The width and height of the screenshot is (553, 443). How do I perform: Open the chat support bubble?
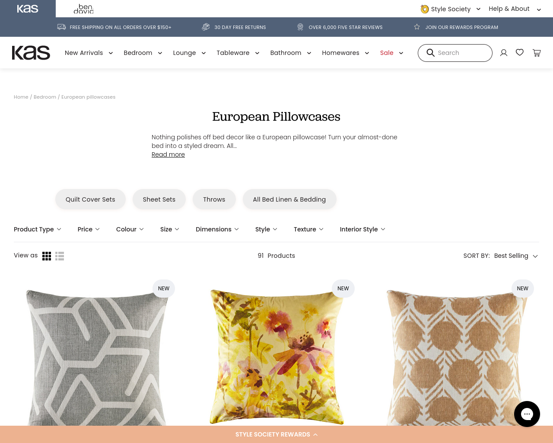[527, 414]
